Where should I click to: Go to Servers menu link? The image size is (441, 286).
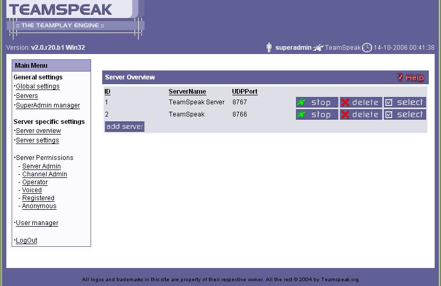26,96
